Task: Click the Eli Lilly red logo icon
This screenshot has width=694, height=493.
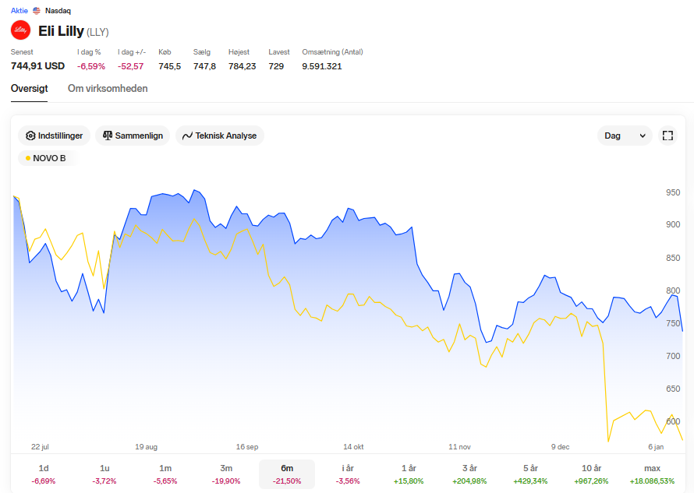Action: (x=20, y=30)
